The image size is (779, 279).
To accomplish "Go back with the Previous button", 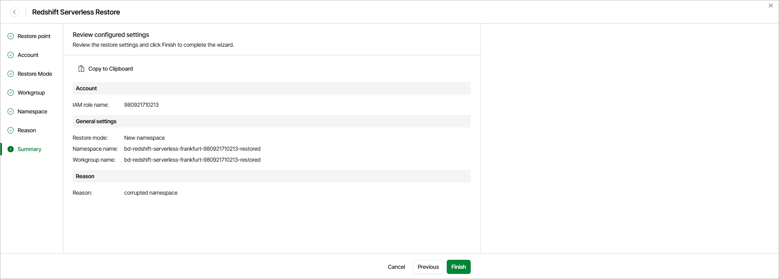I will click(428, 267).
